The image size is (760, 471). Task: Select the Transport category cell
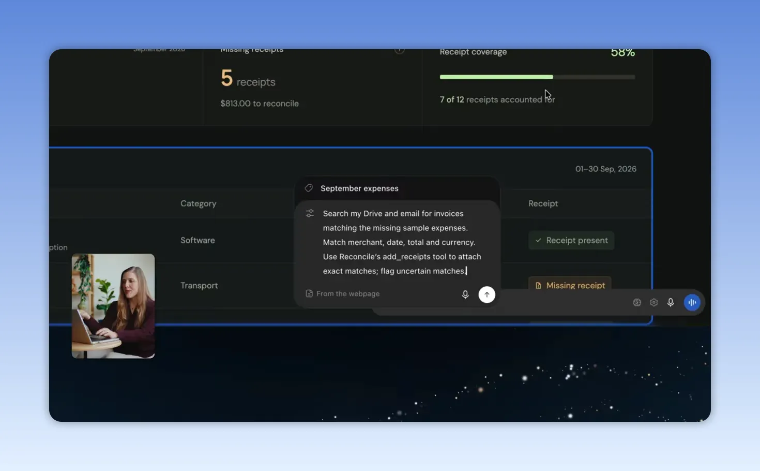click(x=199, y=285)
